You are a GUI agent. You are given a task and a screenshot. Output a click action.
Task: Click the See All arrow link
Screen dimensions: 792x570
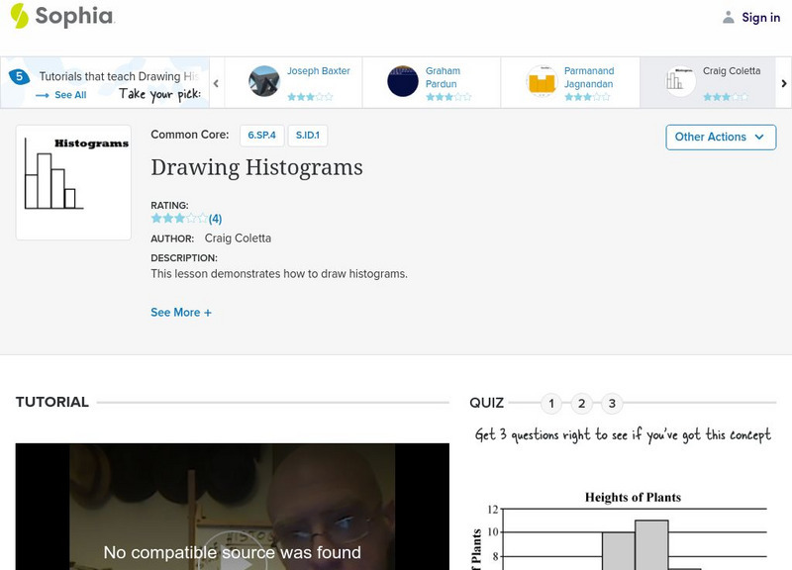click(x=60, y=95)
